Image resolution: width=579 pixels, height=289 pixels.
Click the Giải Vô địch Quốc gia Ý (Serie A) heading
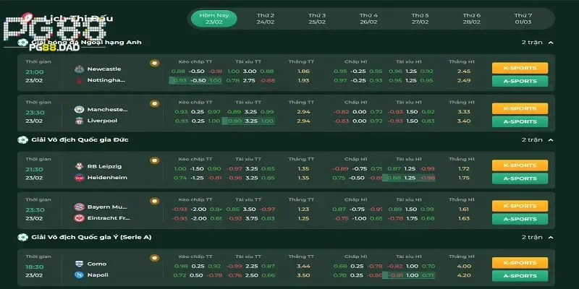point(92,238)
